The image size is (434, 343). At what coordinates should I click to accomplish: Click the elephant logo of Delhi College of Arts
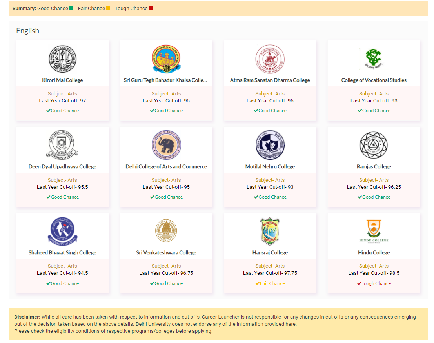click(166, 145)
